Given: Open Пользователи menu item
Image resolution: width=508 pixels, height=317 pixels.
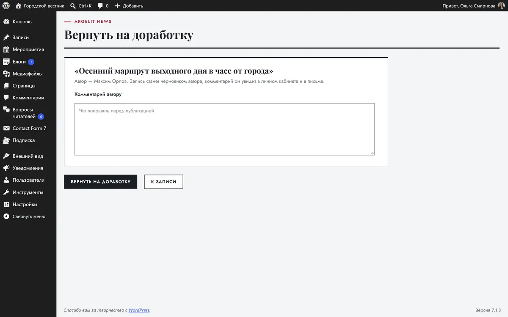Looking at the screenshot, I should tap(28, 180).
